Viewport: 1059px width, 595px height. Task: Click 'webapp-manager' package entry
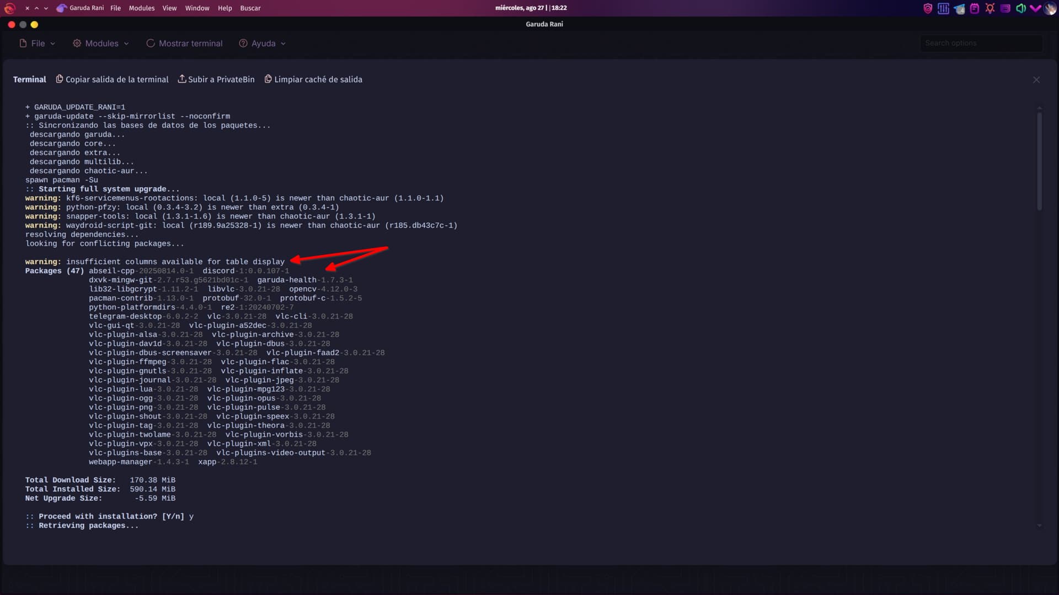(x=139, y=462)
